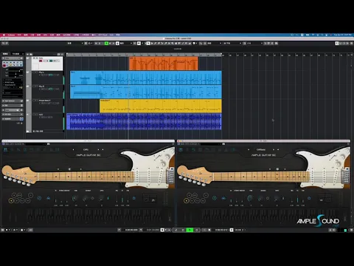Open the Apple menu
354x266 pixels.
(4, 35)
